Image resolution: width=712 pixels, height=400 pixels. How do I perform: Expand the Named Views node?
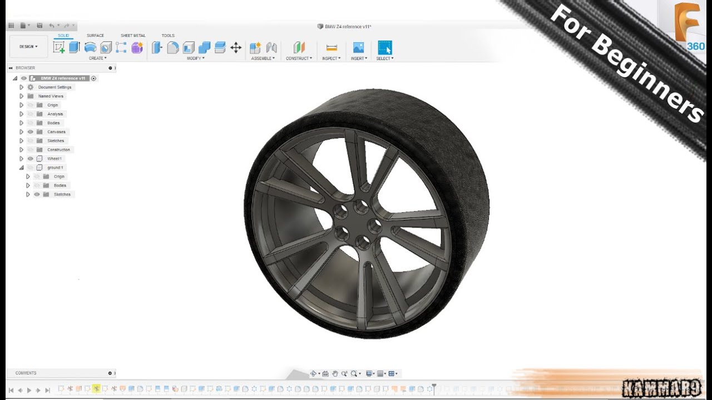22,96
